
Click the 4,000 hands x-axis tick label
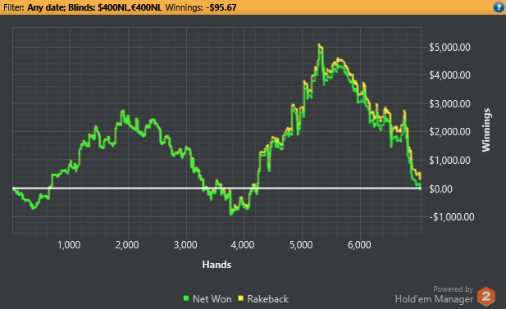(x=243, y=245)
